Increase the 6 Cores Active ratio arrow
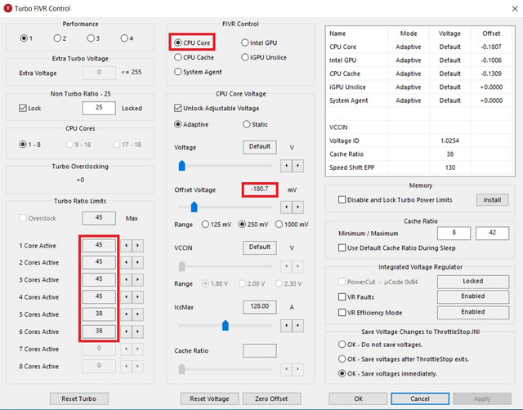523x410 pixels. (138, 332)
